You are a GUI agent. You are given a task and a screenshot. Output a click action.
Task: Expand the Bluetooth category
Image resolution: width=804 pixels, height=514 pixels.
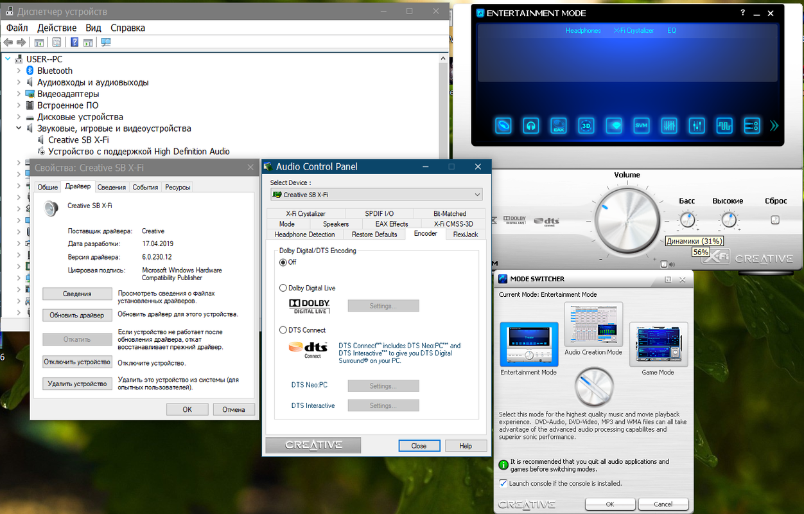pos(19,71)
